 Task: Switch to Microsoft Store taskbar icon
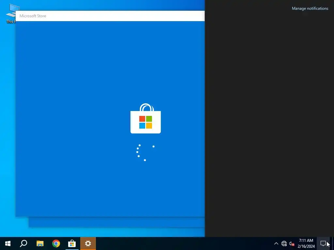72,243
